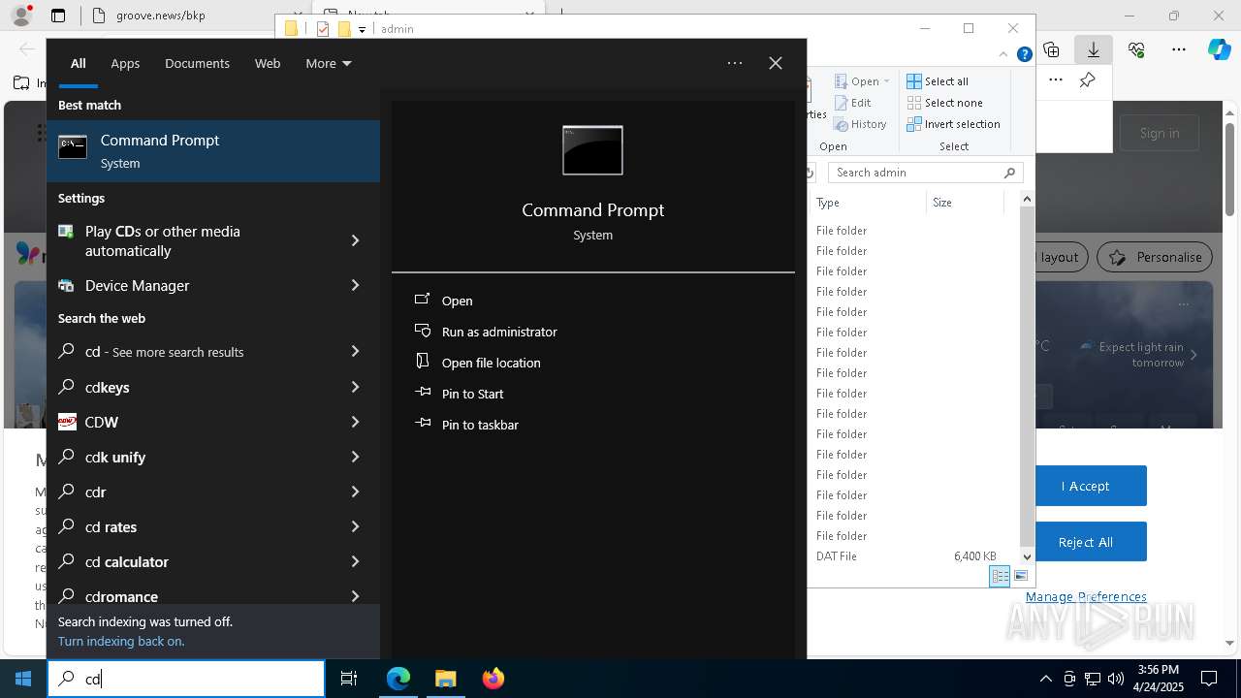Image resolution: width=1241 pixels, height=698 pixels.
Task: Switch to the All search tab
Action: coord(79,63)
